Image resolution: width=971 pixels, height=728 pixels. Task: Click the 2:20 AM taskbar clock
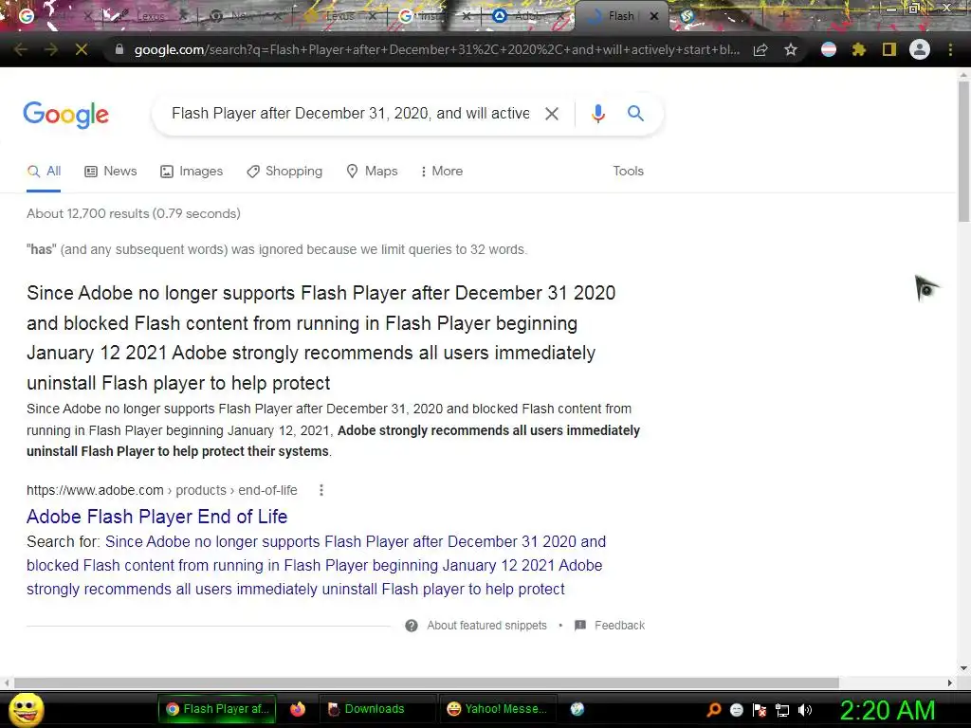coord(887,710)
